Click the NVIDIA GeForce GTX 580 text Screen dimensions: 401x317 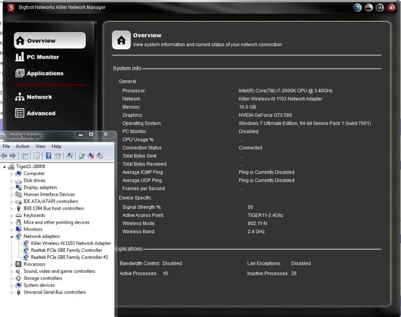265,115
